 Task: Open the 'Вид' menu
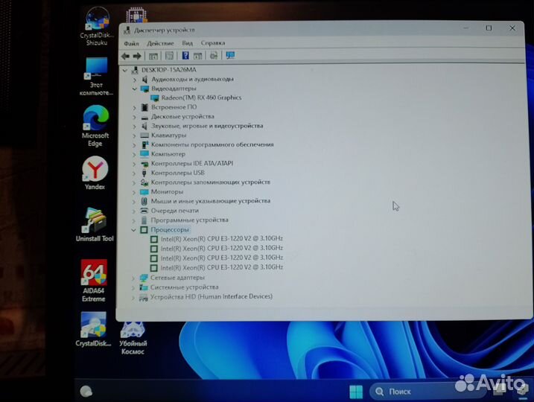pos(187,43)
